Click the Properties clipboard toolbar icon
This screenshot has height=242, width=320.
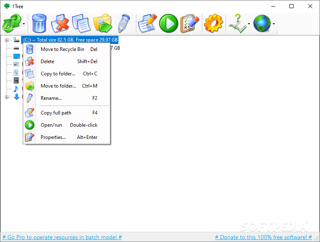click(x=190, y=24)
